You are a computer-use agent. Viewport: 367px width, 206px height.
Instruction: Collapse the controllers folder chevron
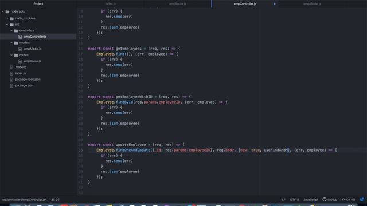(x=11, y=30)
